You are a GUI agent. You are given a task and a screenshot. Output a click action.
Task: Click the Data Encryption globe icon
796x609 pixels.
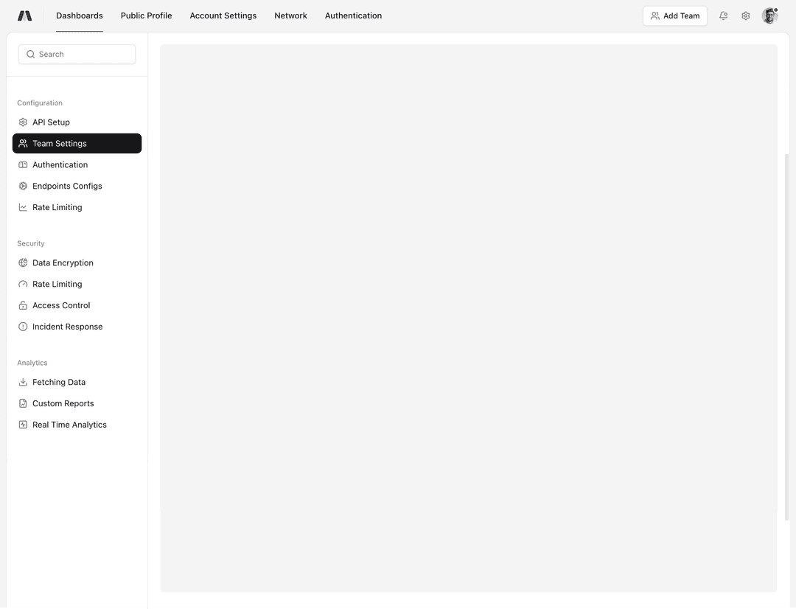tap(23, 262)
